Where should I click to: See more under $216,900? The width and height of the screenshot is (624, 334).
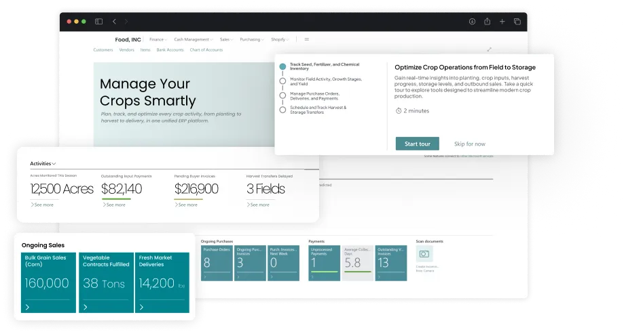[x=186, y=205]
